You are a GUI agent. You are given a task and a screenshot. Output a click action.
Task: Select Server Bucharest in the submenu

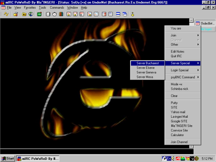(x=148, y=63)
